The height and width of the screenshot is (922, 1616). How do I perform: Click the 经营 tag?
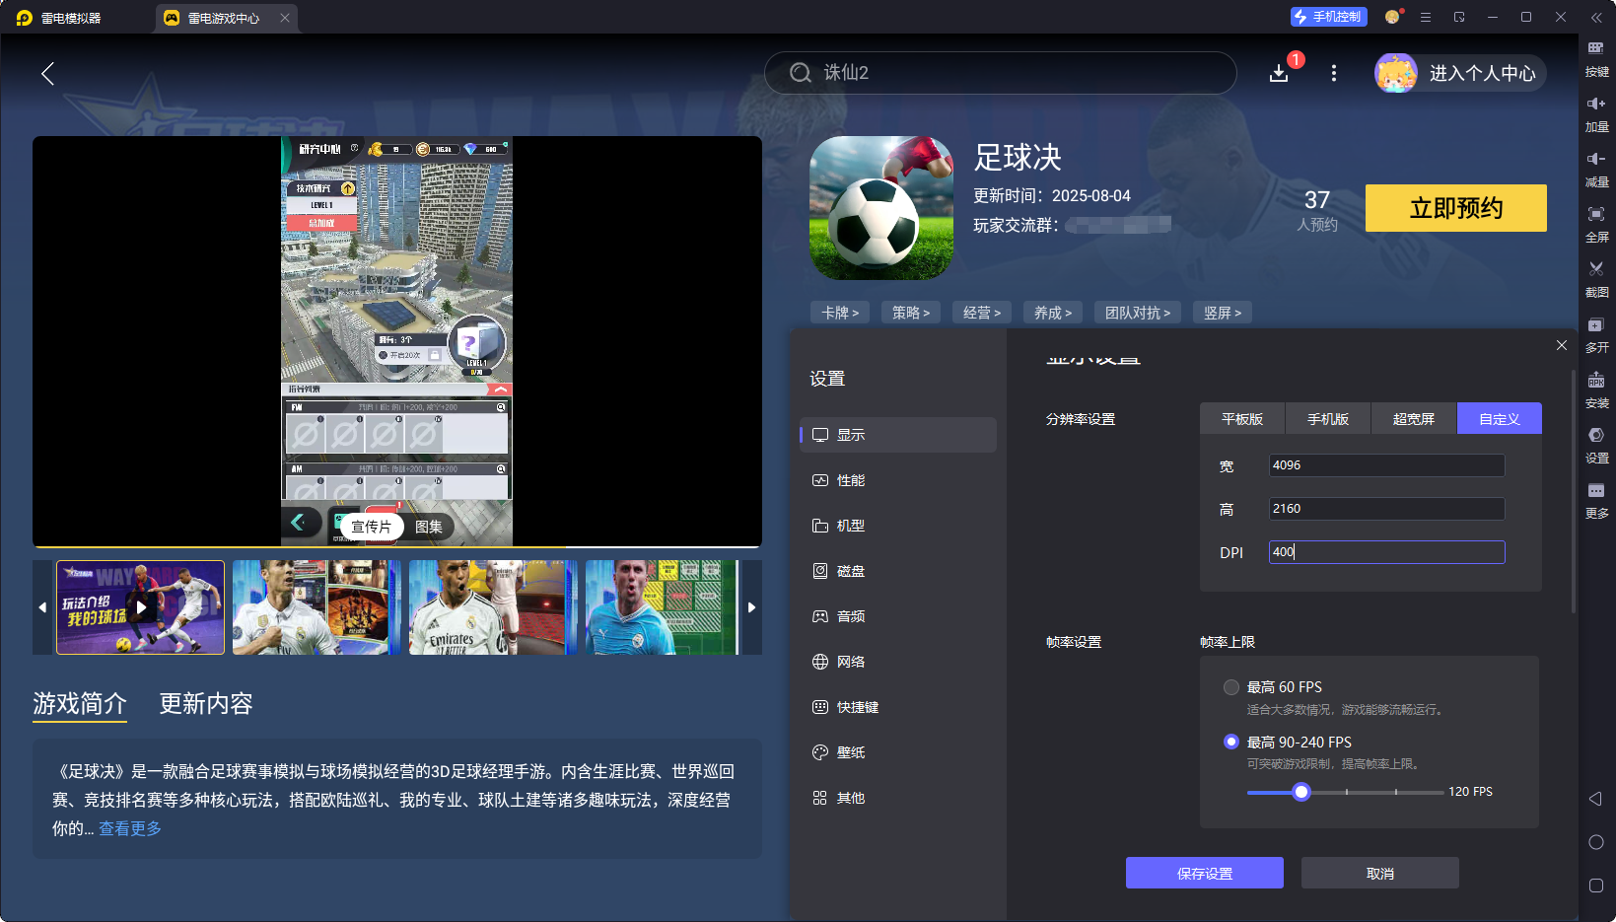pyautogui.click(x=982, y=313)
